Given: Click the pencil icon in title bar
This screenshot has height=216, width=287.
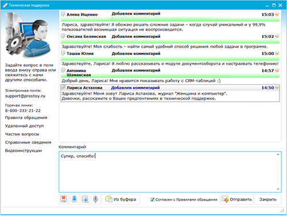Looking at the screenshot, I should tap(5, 5).
